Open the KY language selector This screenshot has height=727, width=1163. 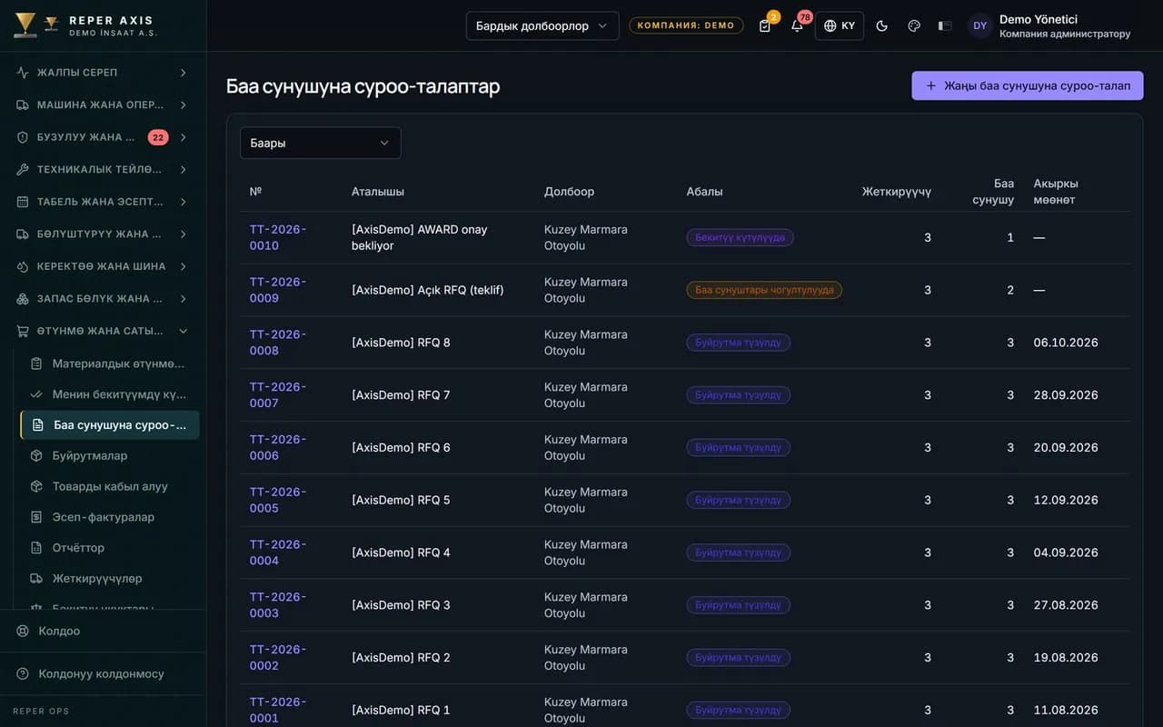click(x=840, y=25)
